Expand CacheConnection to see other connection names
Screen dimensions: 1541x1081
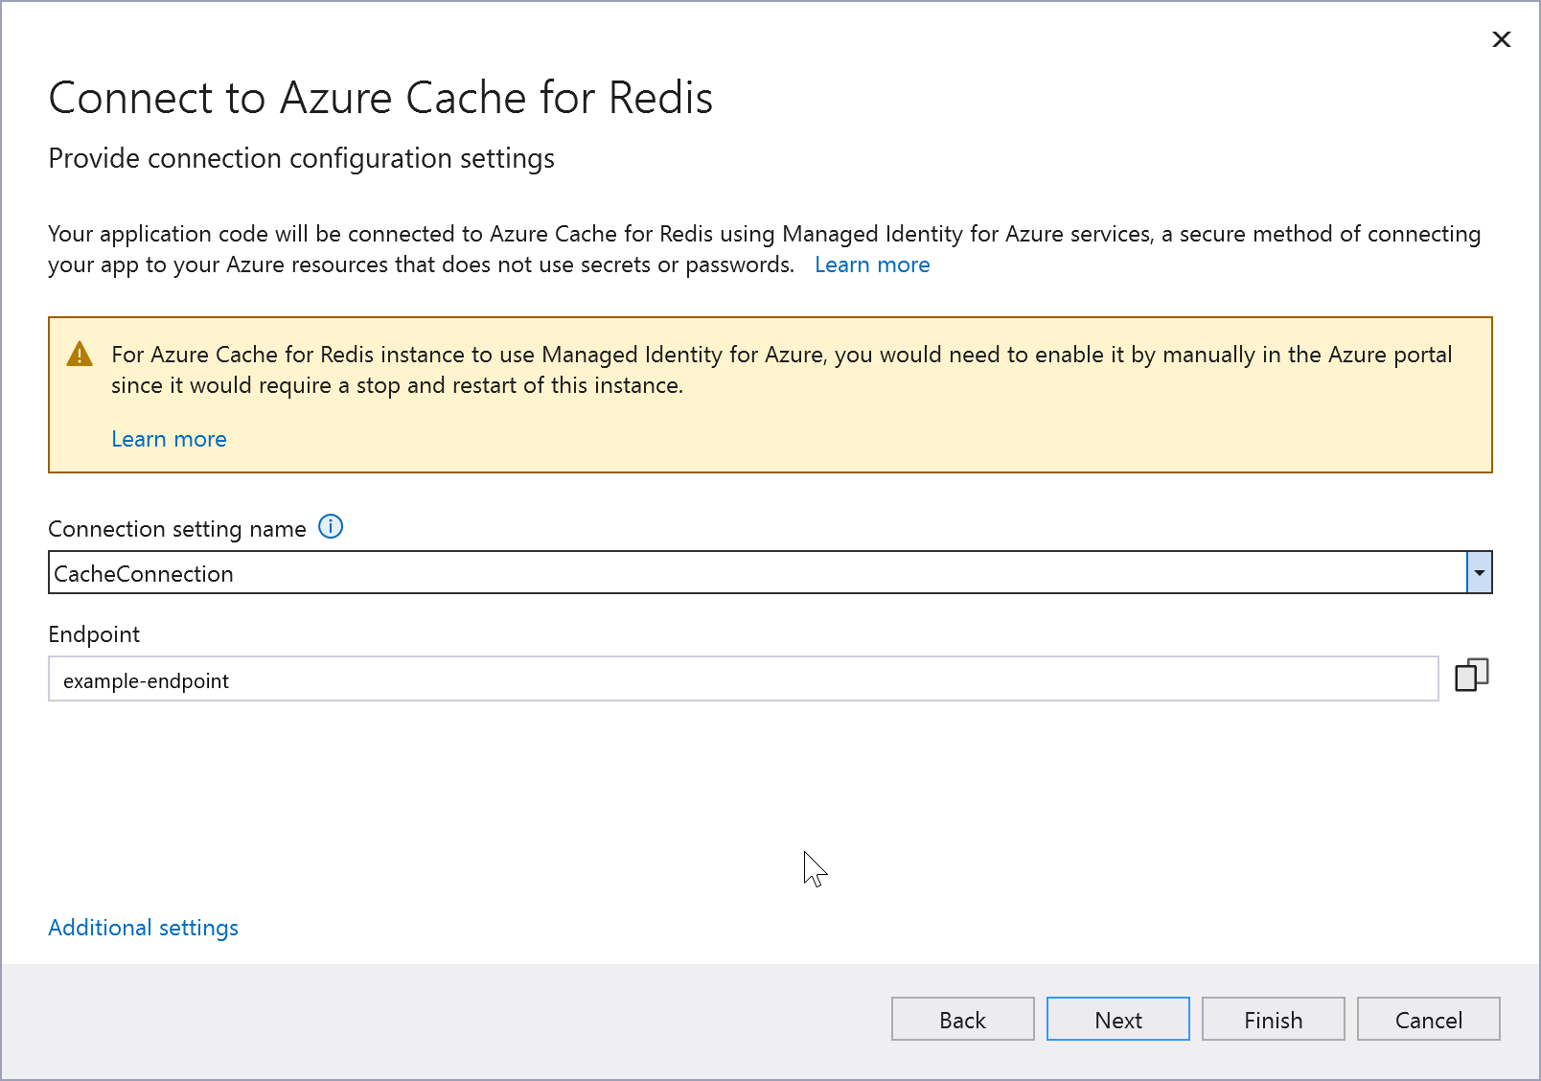pos(1481,572)
